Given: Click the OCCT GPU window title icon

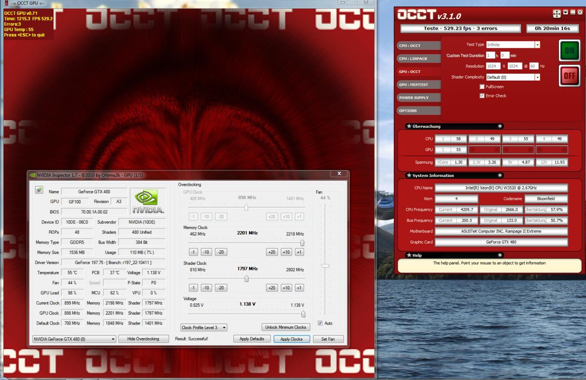Looking at the screenshot, I should [x=6, y=3].
